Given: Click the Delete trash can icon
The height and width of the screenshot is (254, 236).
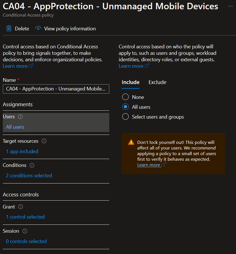Looking at the screenshot, I should click(x=9, y=29).
